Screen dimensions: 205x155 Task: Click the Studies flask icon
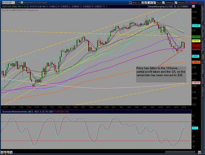coord(176,3)
